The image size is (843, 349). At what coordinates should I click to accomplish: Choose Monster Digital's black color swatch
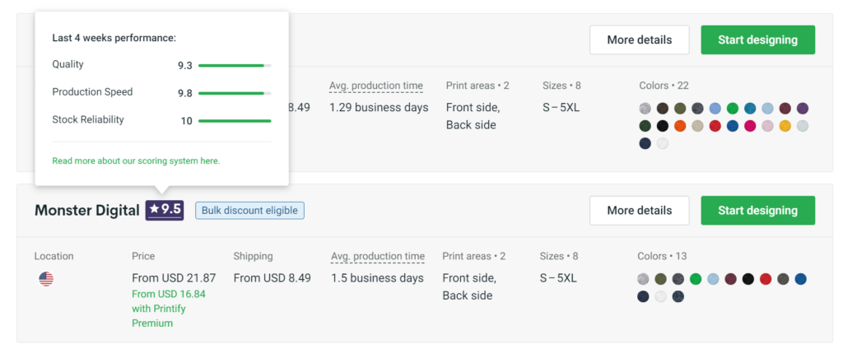[x=748, y=279]
